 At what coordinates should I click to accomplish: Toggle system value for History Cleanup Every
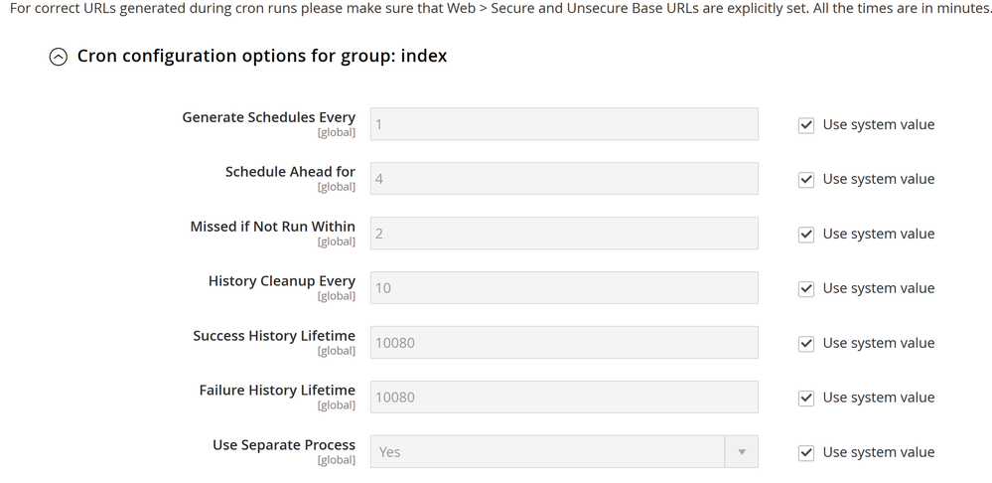coord(806,289)
